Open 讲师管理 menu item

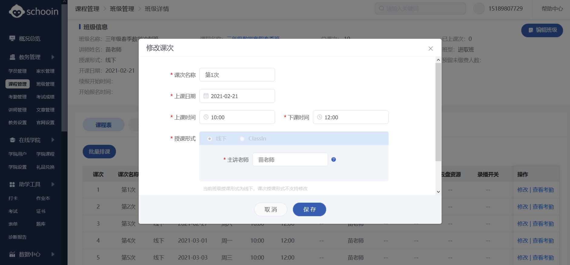tap(18, 110)
